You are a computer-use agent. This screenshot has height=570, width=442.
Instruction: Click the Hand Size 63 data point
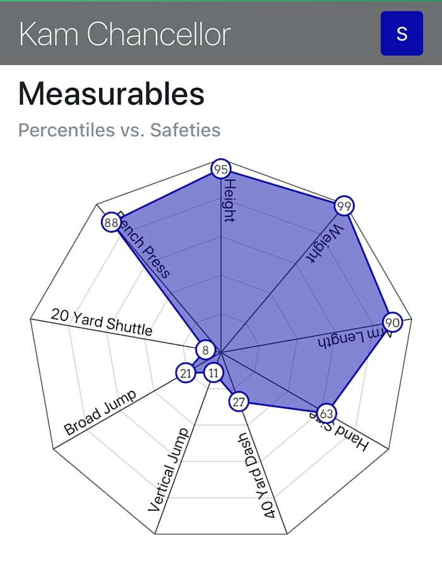326,414
